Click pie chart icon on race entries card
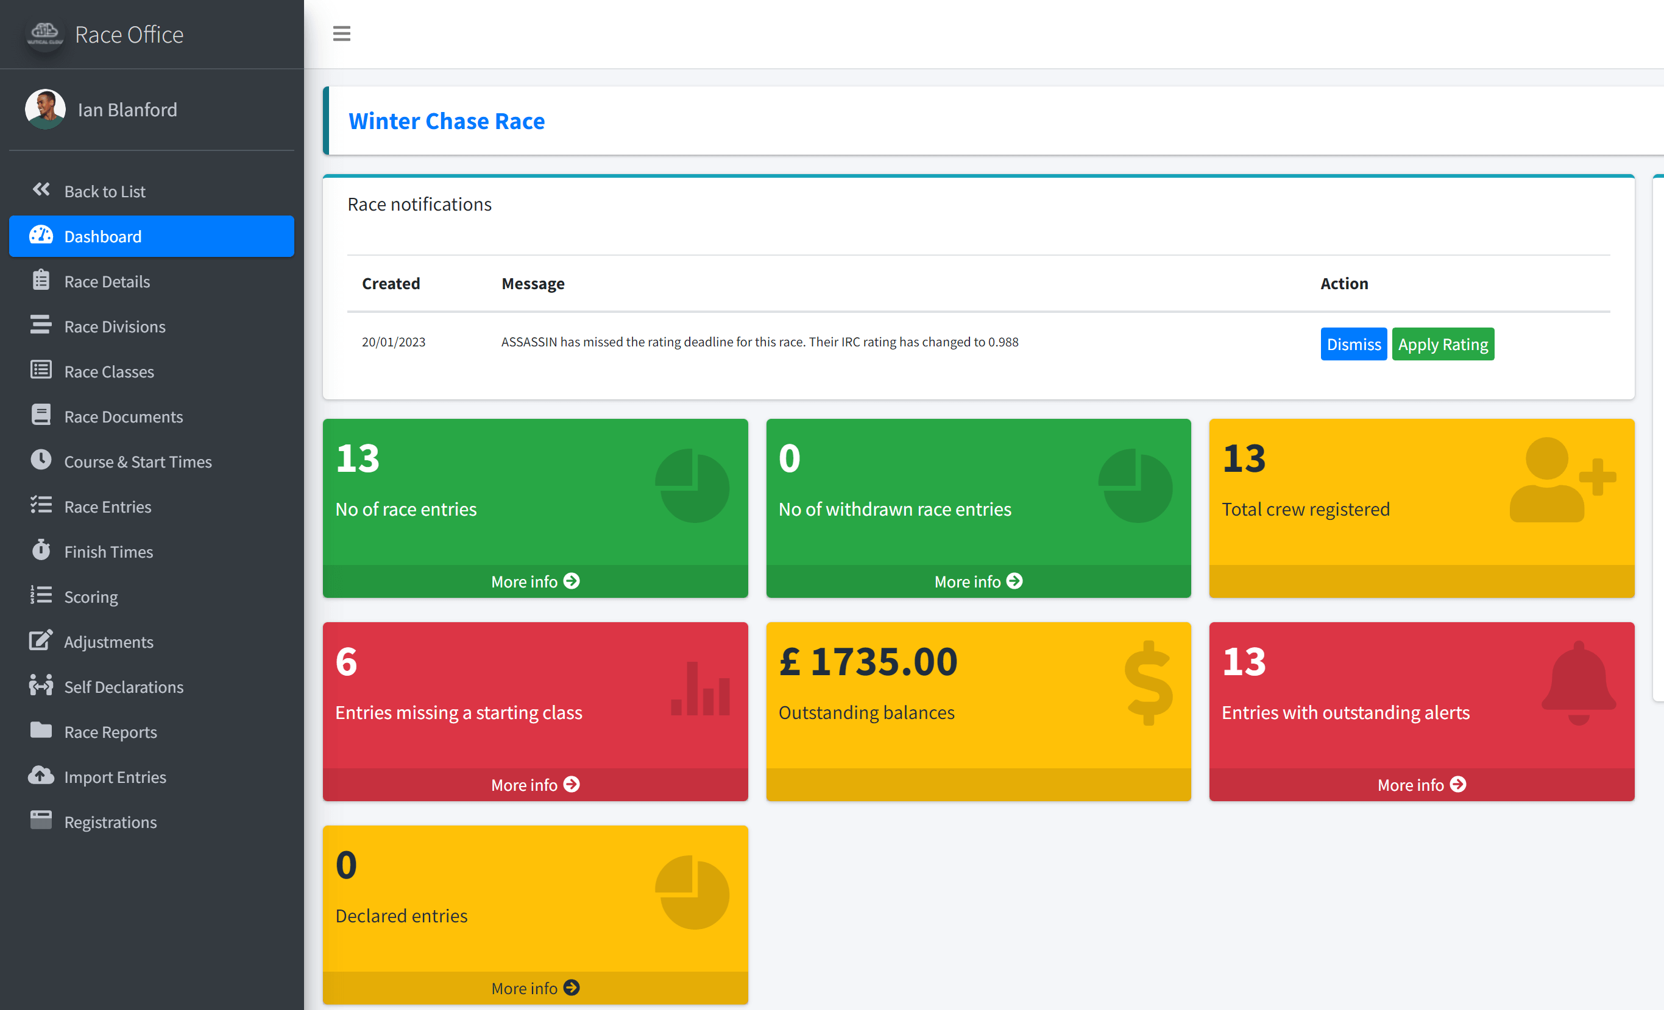Image resolution: width=1664 pixels, height=1010 pixels. [692, 486]
